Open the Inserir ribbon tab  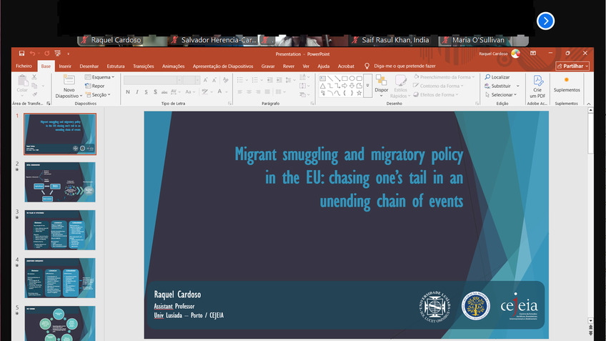click(65, 66)
